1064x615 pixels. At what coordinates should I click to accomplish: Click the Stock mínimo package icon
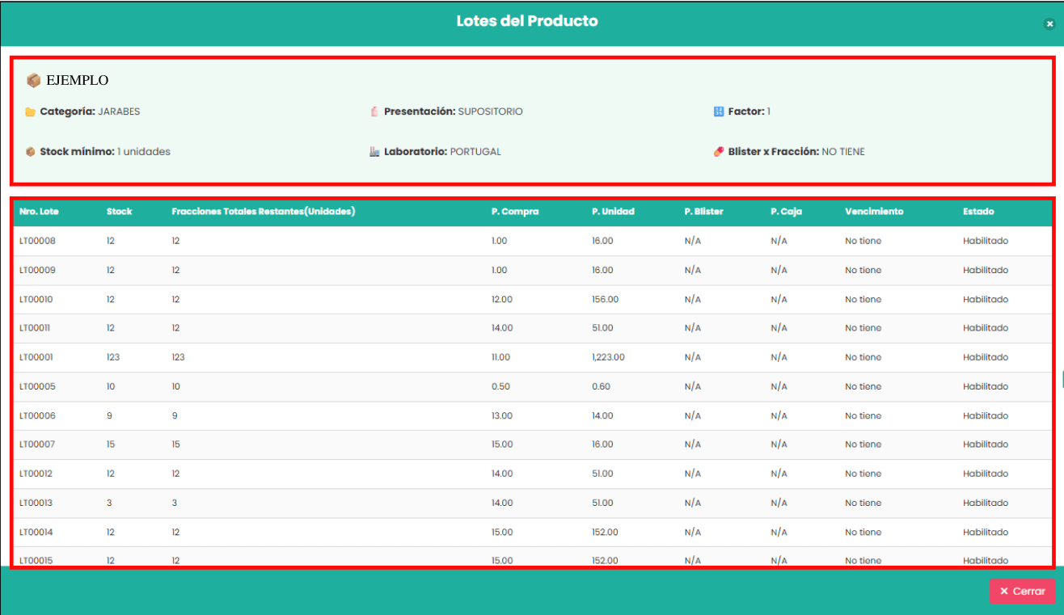pos(30,151)
